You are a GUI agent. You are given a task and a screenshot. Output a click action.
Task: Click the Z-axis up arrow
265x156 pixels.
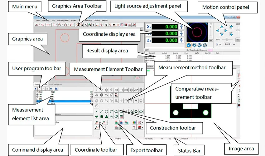click(x=231, y=27)
